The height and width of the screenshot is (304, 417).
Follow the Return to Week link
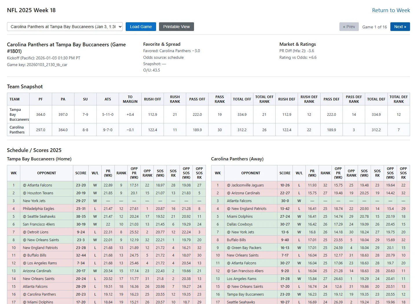point(391,10)
